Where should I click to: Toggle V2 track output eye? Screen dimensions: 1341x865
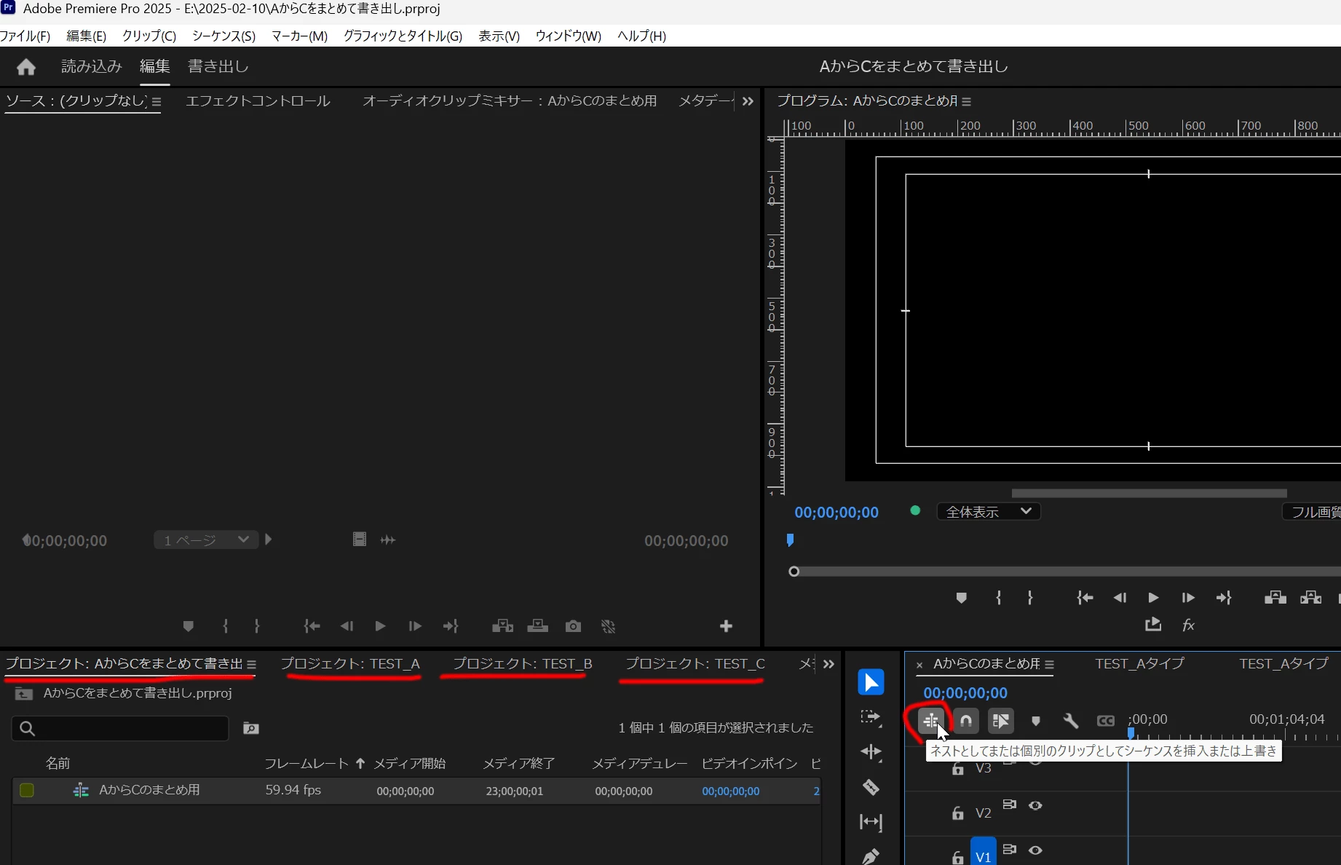tap(1035, 805)
